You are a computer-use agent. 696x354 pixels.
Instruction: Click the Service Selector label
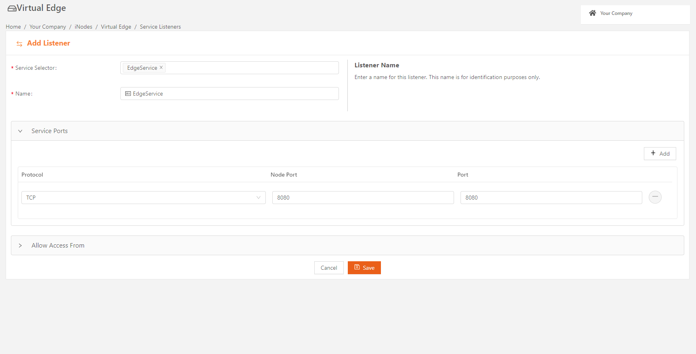click(x=36, y=68)
